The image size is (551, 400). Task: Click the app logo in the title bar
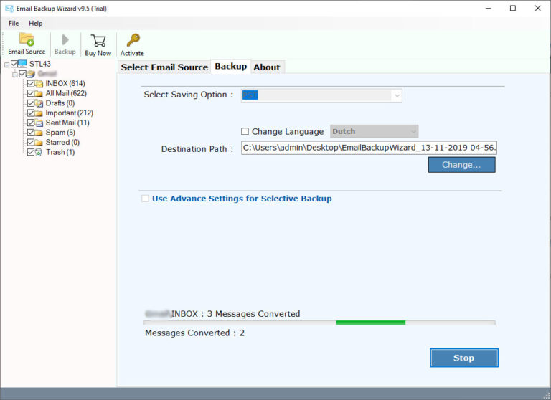tap(9, 8)
